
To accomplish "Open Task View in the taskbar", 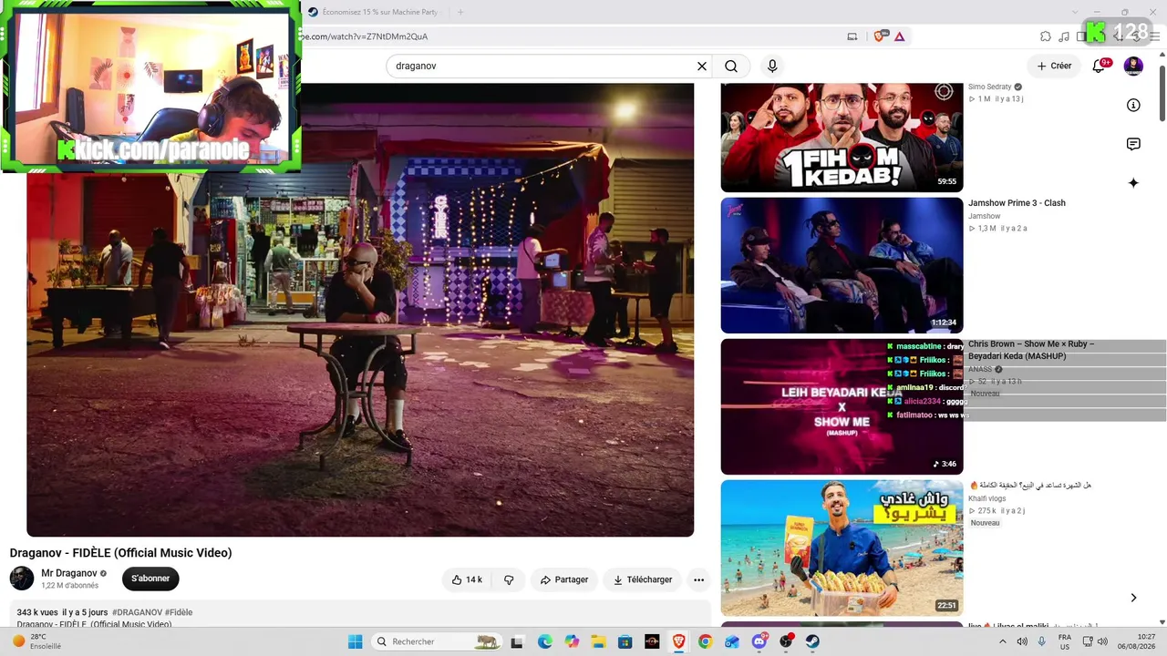I will 517,641.
